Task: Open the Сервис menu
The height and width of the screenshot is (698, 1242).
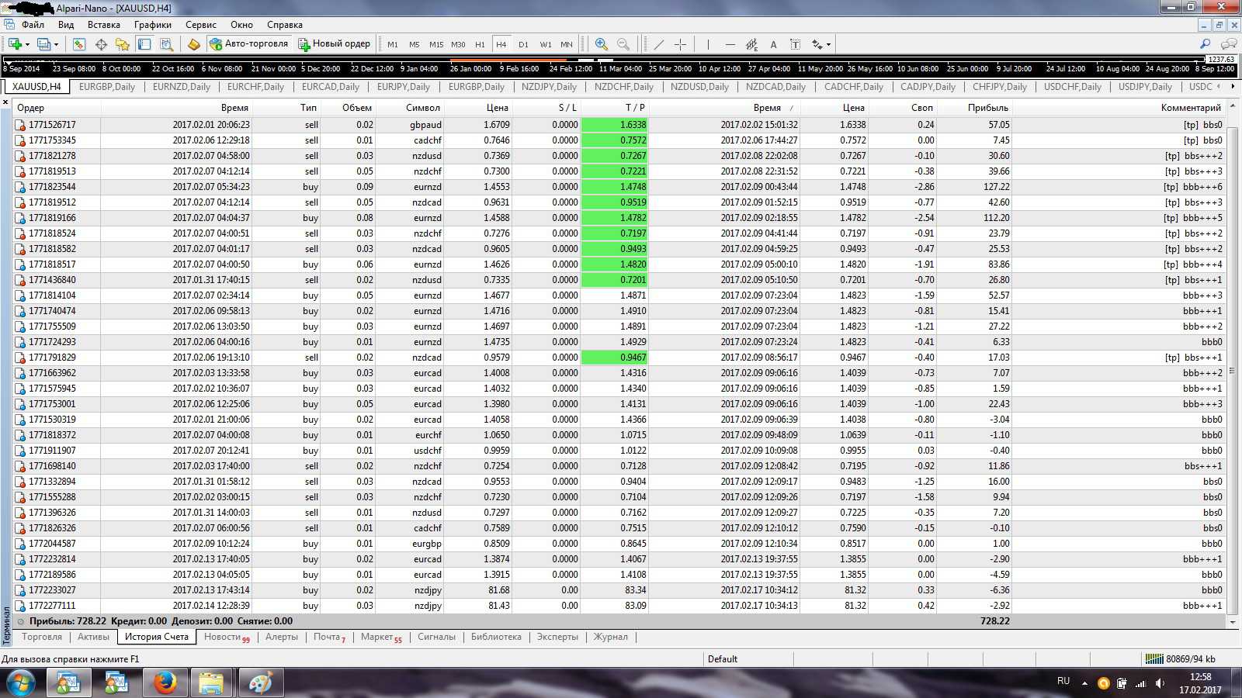Action: click(201, 25)
